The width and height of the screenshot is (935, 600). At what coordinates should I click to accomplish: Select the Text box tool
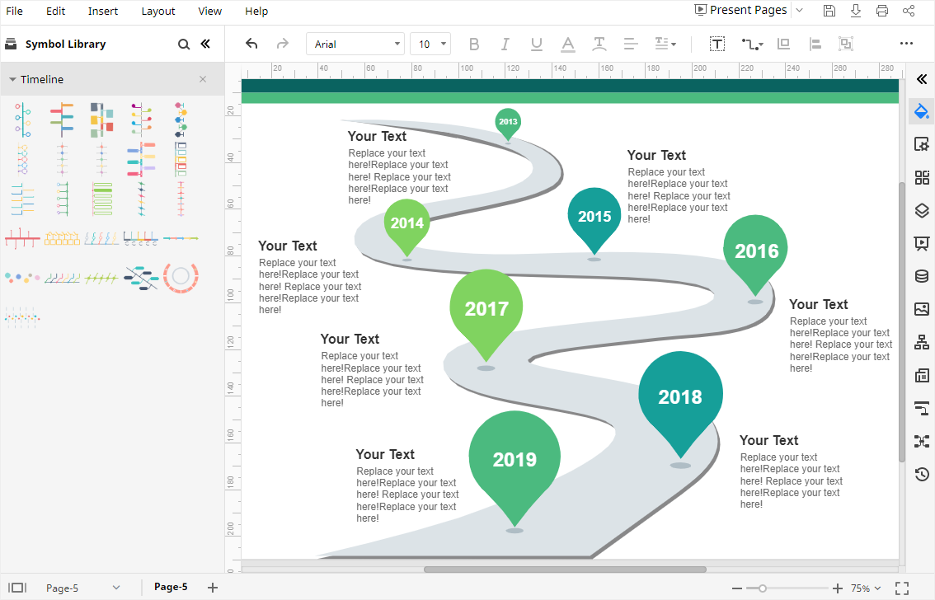click(717, 44)
